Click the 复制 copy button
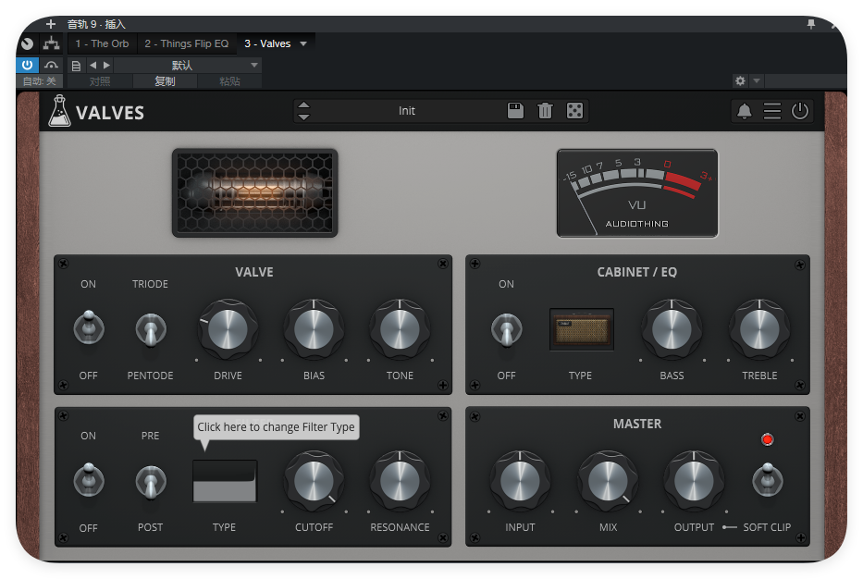Image resolution: width=863 pixels, height=579 pixels. pyautogui.click(x=165, y=81)
